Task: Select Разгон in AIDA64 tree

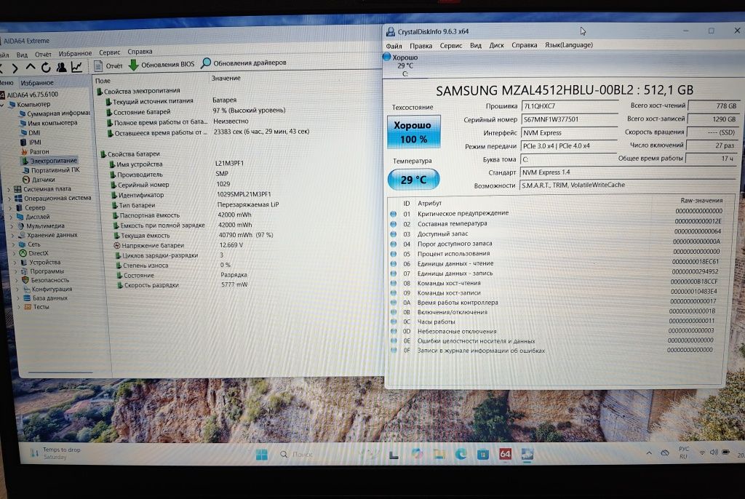Action: pos(35,151)
